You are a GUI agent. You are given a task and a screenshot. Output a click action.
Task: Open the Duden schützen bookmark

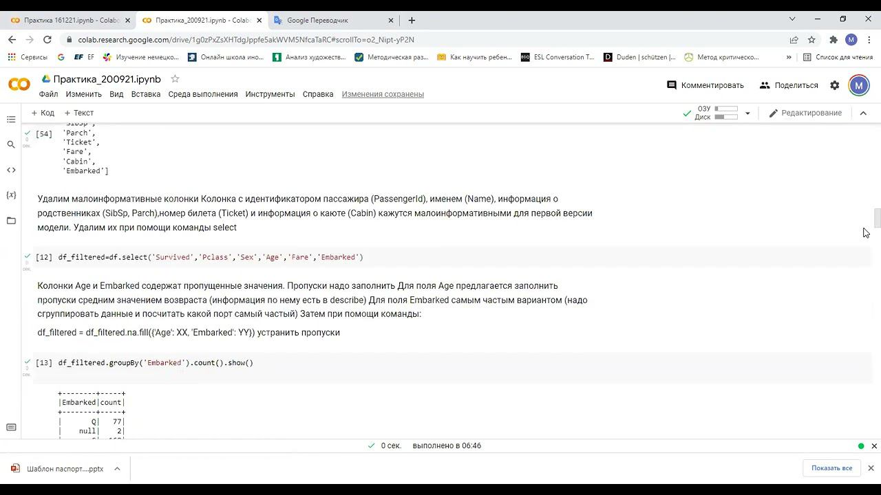click(639, 57)
